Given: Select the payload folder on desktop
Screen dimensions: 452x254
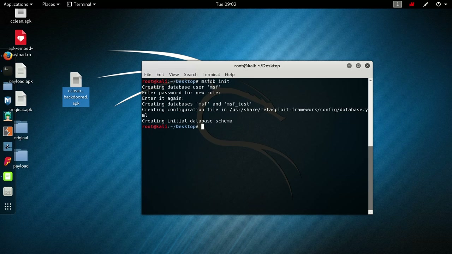Looking at the screenshot, I should [21, 159].
